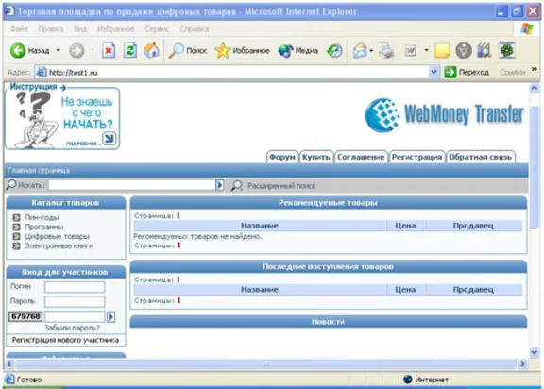Open the History clock icon
Image resolution: width=544 pixels, height=389 pixels.
click(334, 51)
